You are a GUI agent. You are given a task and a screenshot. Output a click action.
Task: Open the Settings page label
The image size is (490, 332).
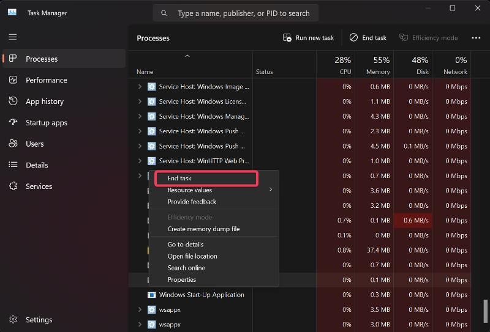coord(39,320)
